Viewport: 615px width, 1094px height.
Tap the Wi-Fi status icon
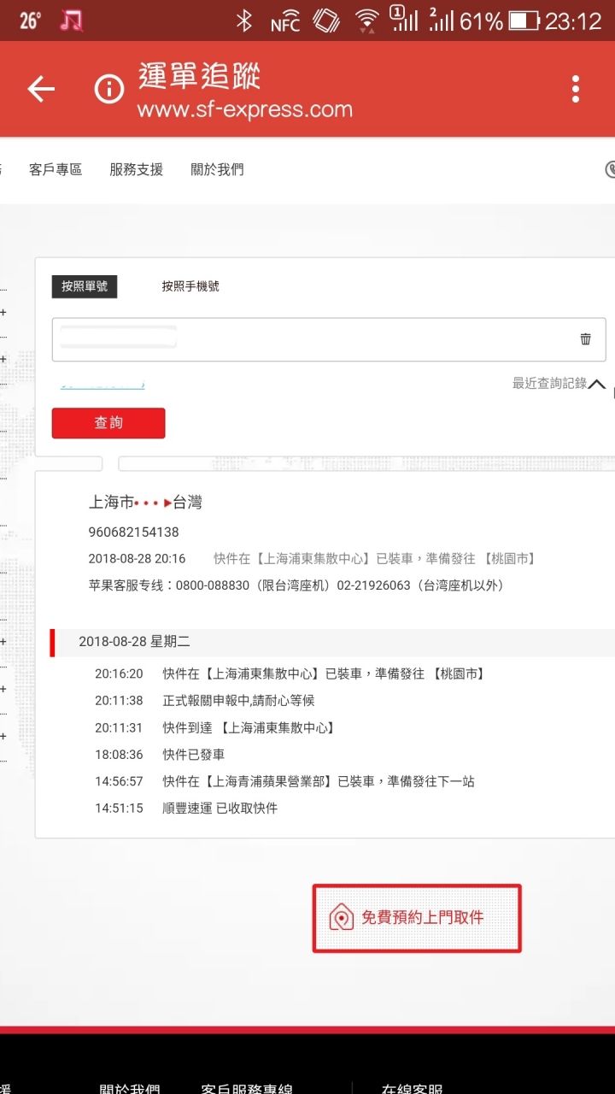click(367, 21)
